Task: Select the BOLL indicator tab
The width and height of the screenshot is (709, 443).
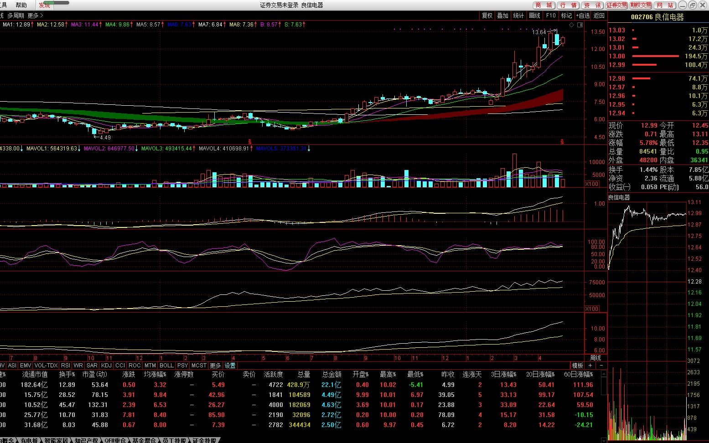Action: pyautogui.click(x=166, y=366)
